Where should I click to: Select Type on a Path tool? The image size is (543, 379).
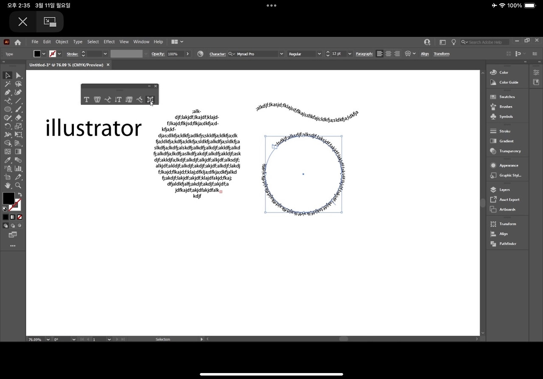108,100
